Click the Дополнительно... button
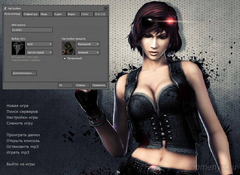The image size is (240, 175). [24, 73]
